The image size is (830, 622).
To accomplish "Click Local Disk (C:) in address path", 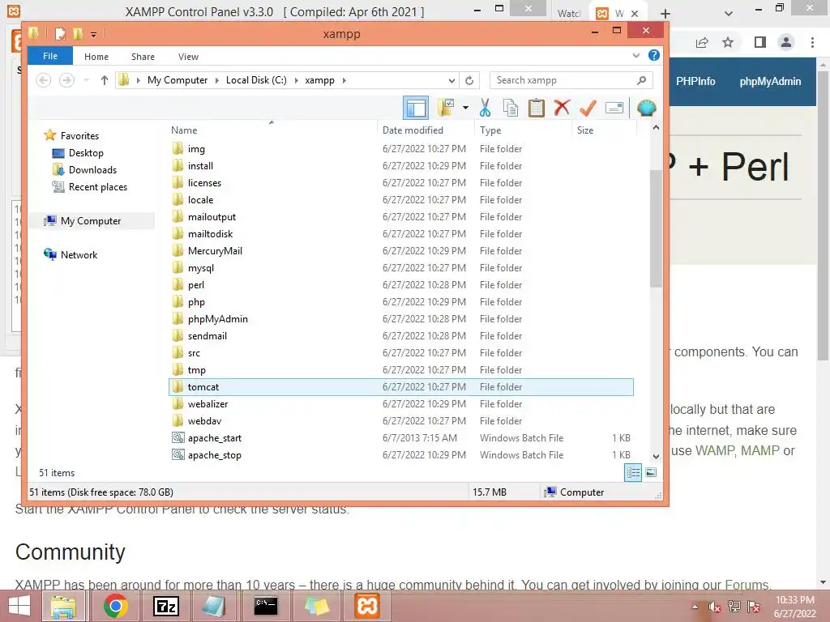I will point(256,80).
